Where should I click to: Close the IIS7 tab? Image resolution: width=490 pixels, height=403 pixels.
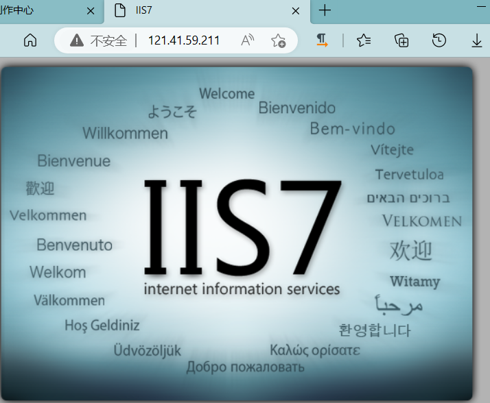(x=296, y=11)
